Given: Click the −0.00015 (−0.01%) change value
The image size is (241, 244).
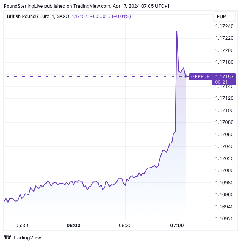Looking at the screenshot, I should tap(111, 16).
